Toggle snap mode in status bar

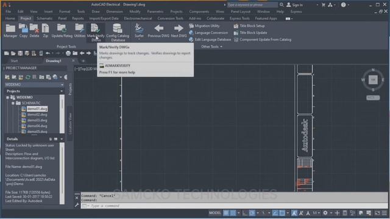pyautogui.click(x=233, y=213)
